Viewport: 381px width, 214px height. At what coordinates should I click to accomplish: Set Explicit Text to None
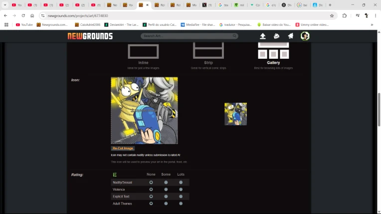[x=151, y=196]
